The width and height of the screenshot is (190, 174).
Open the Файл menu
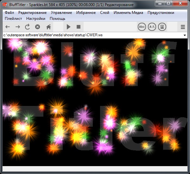click(9, 13)
